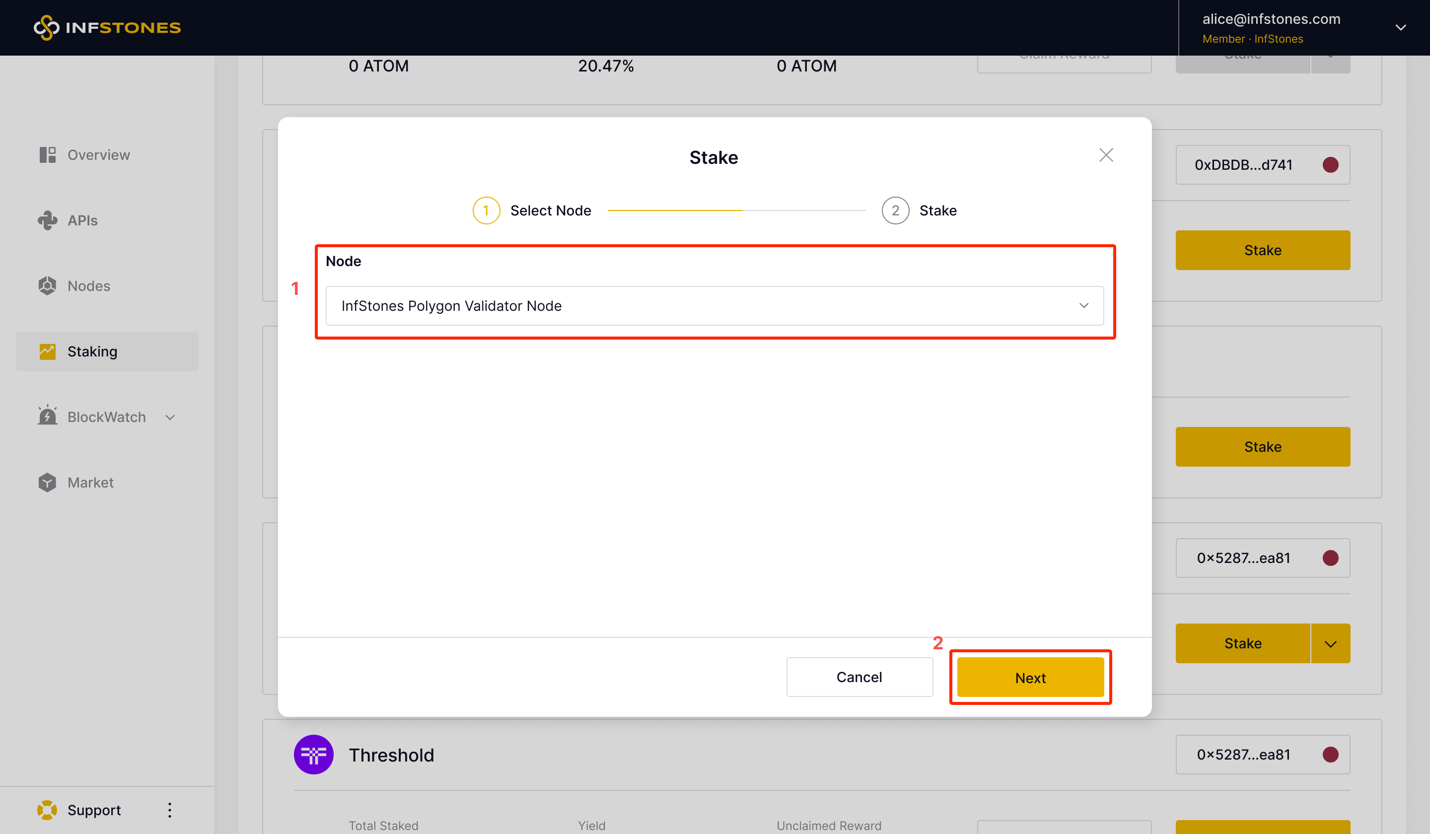Click the Staking chart icon
Viewport: 1430px width, 834px height.
(x=48, y=351)
